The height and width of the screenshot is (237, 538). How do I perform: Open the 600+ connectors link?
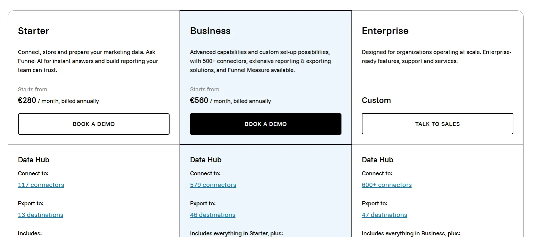click(x=387, y=185)
